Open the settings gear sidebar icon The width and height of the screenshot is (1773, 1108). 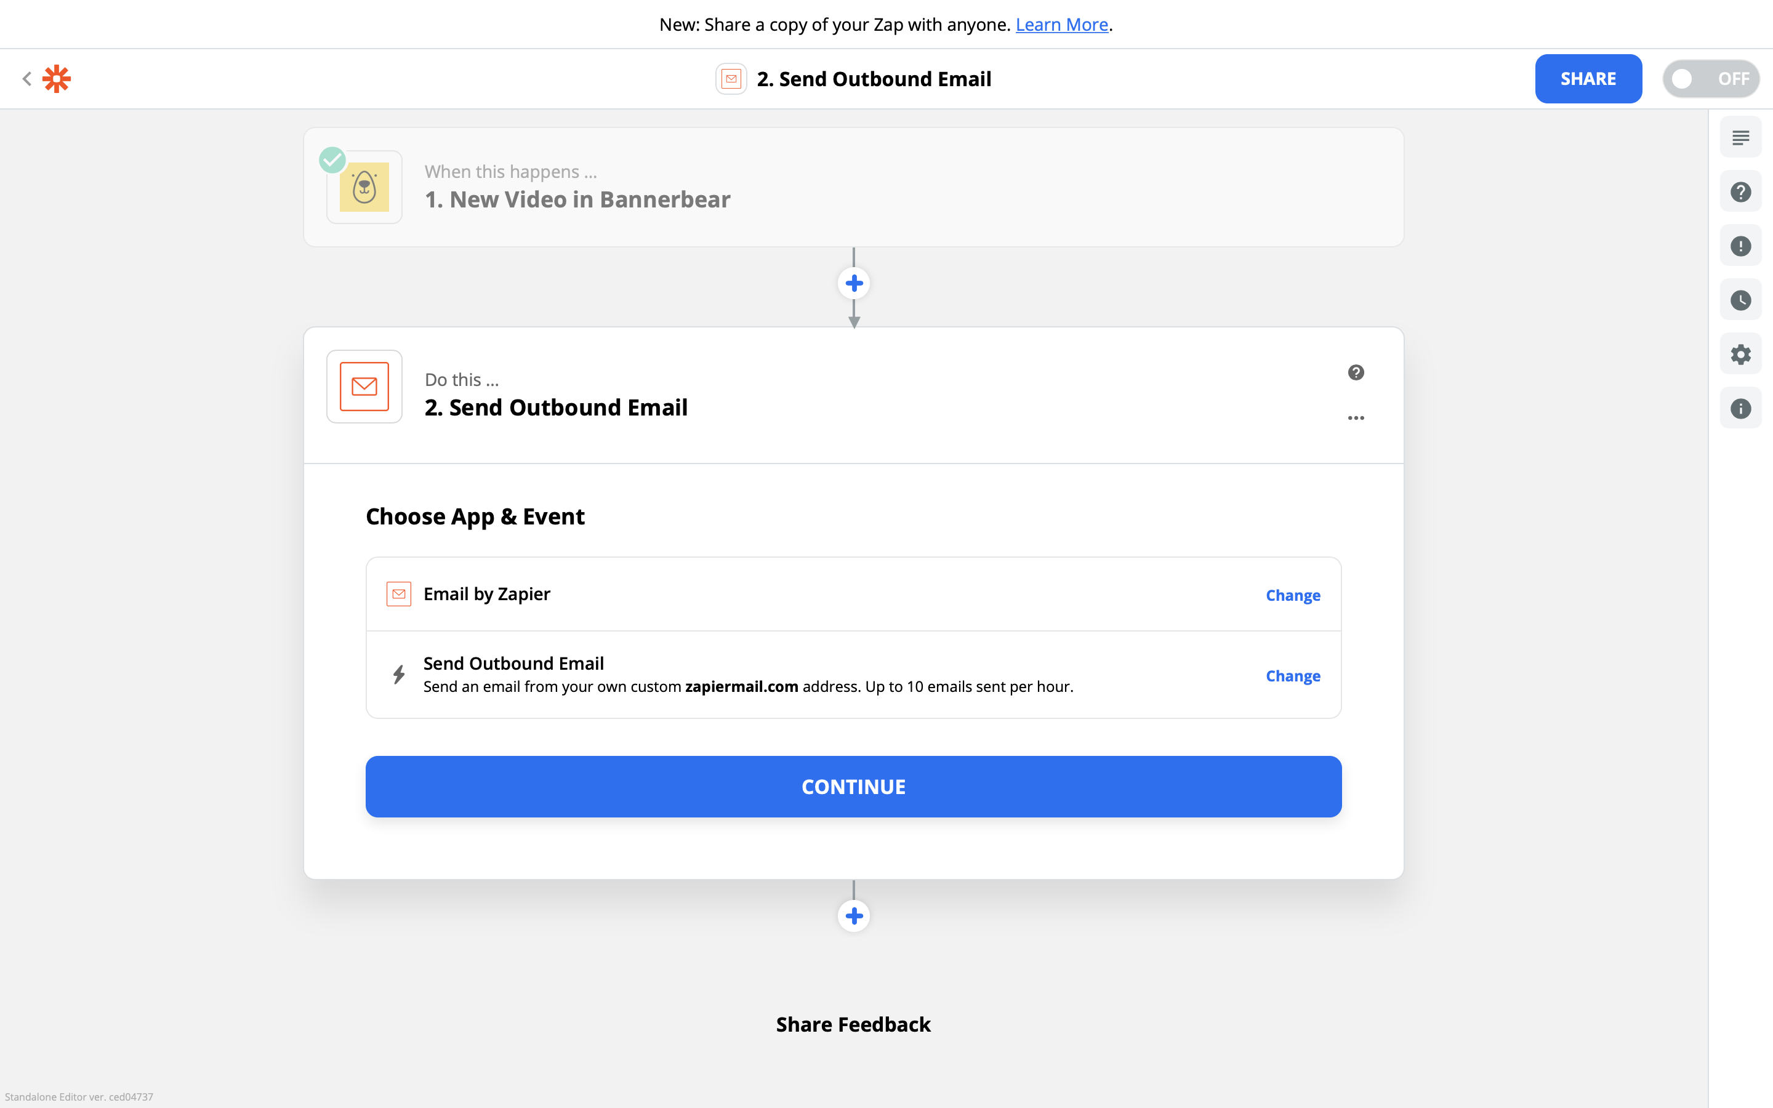pyautogui.click(x=1740, y=355)
